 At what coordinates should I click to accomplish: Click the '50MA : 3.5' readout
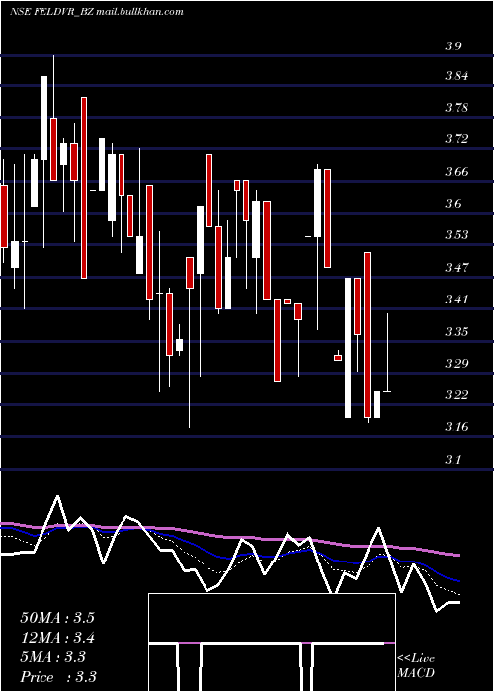pos(57,618)
